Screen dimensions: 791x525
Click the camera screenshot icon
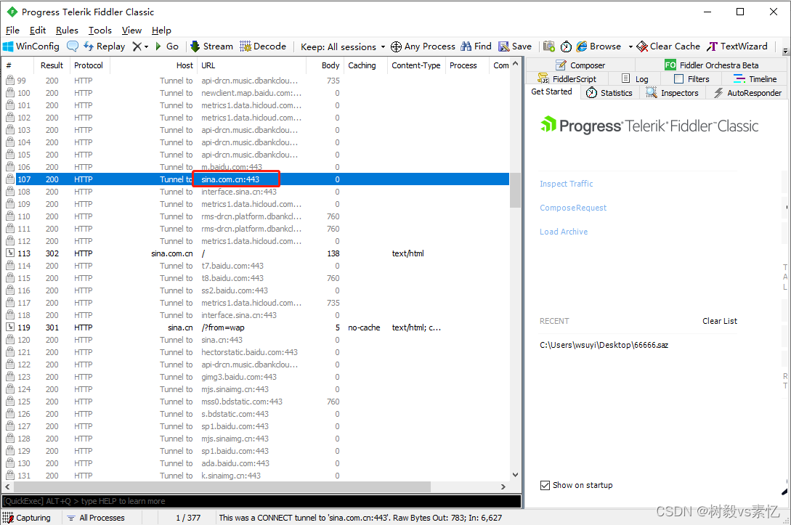click(549, 46)
